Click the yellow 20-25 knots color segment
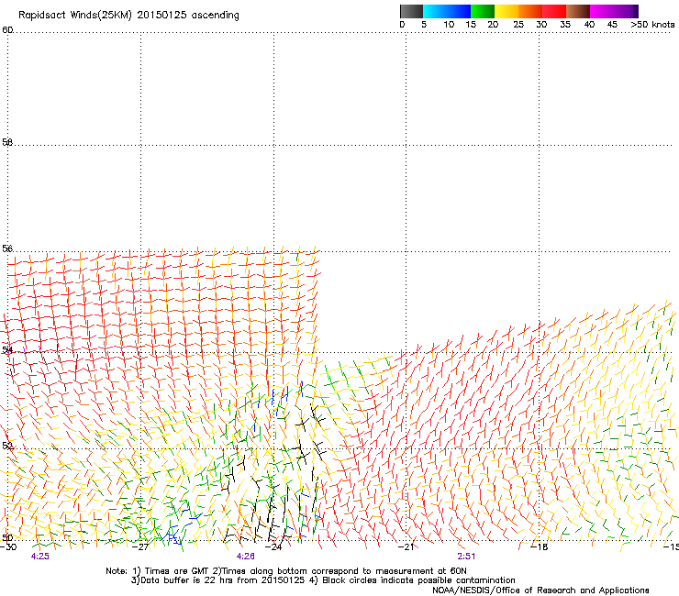Viewport: 679px width, 596px height. point(506,11)
